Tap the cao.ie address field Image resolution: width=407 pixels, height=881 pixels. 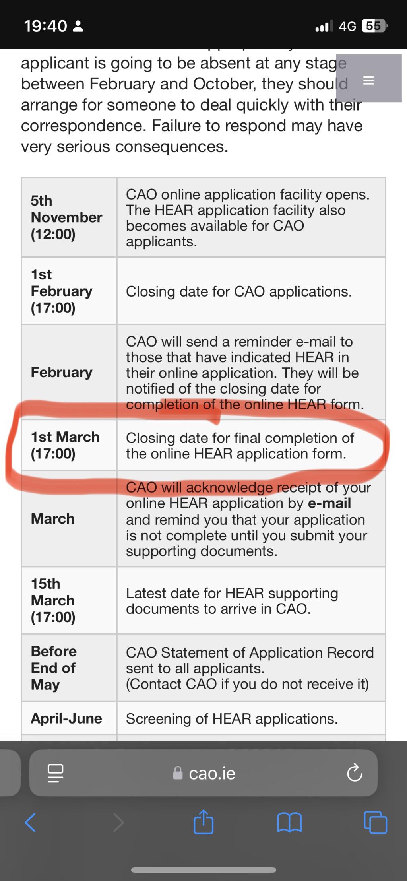point(203,773)
